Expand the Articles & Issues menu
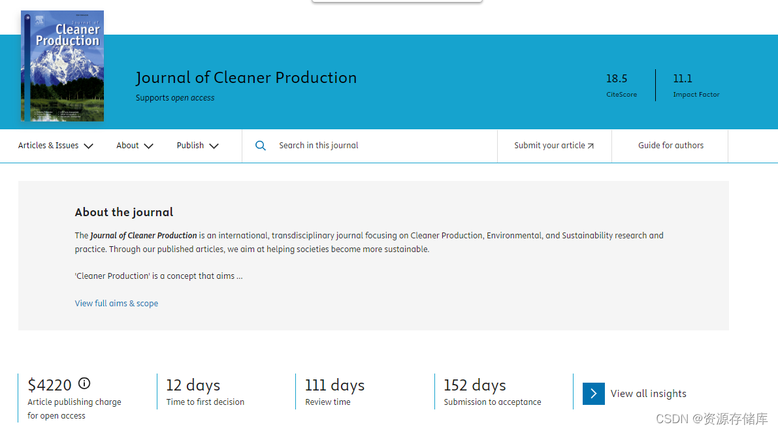Screen dimensions: 778x431 point(56,146)
